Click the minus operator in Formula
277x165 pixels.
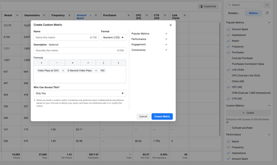click(57, 63)
